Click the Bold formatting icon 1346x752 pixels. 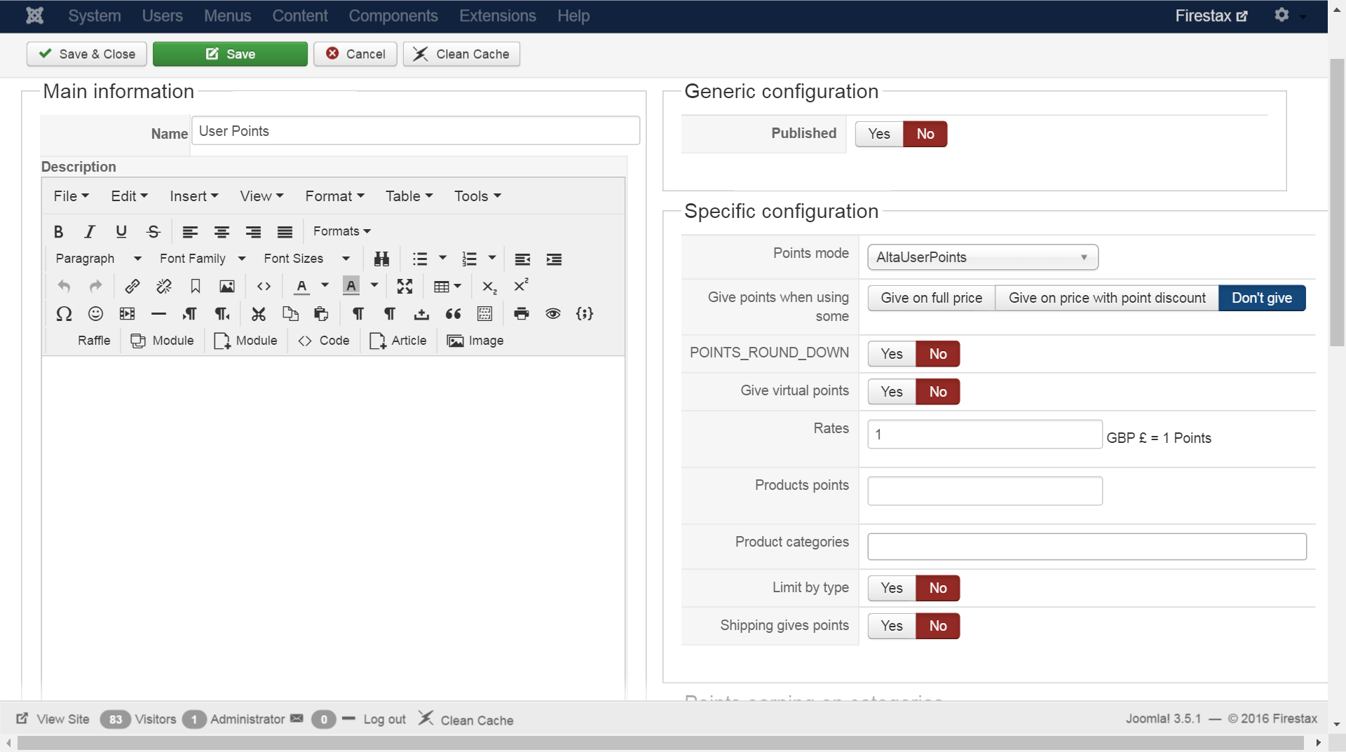point(59,231)
